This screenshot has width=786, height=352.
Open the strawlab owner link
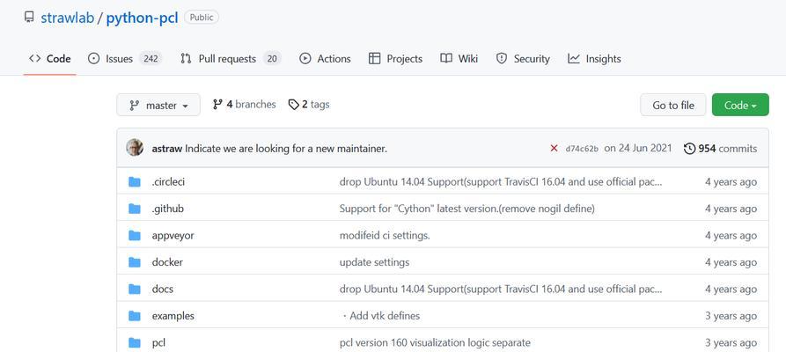point(67,18)
